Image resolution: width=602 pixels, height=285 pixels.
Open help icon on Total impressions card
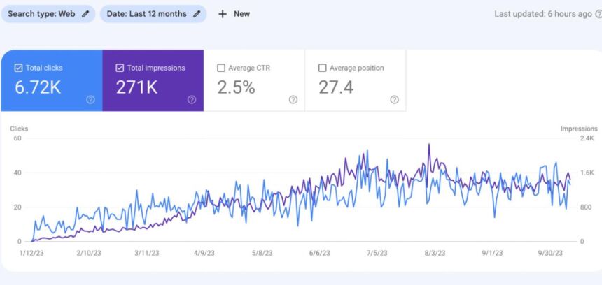[x=192, y=100]
